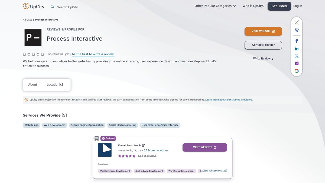This screenshot has height=183, width=325.
Task: Switch to the Location(s) tab
Action: (x=55, y=84)
